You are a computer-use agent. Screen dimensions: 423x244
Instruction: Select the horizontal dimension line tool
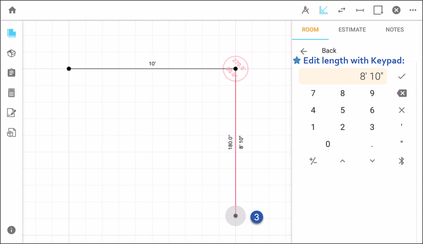[360, 10]
